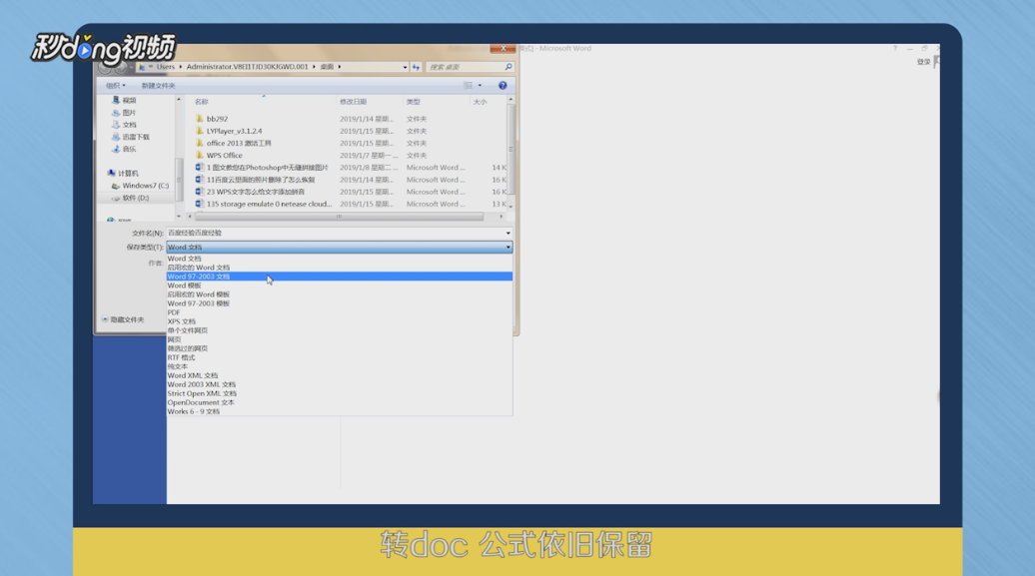Select the Windows7 (C:) drive
The width and height of the screenshot is (1035, 576).
coord(140,186)
